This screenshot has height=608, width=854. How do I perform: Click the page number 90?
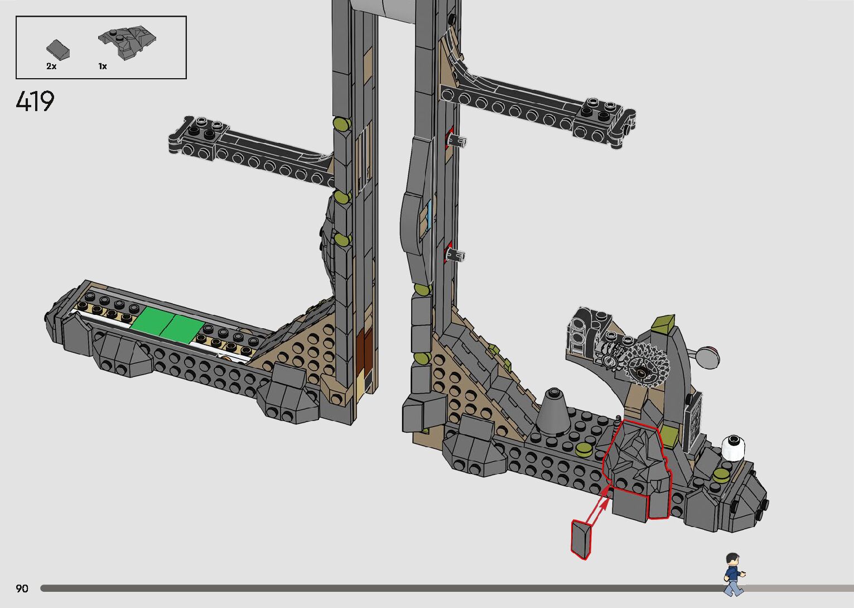click(22, 588)
